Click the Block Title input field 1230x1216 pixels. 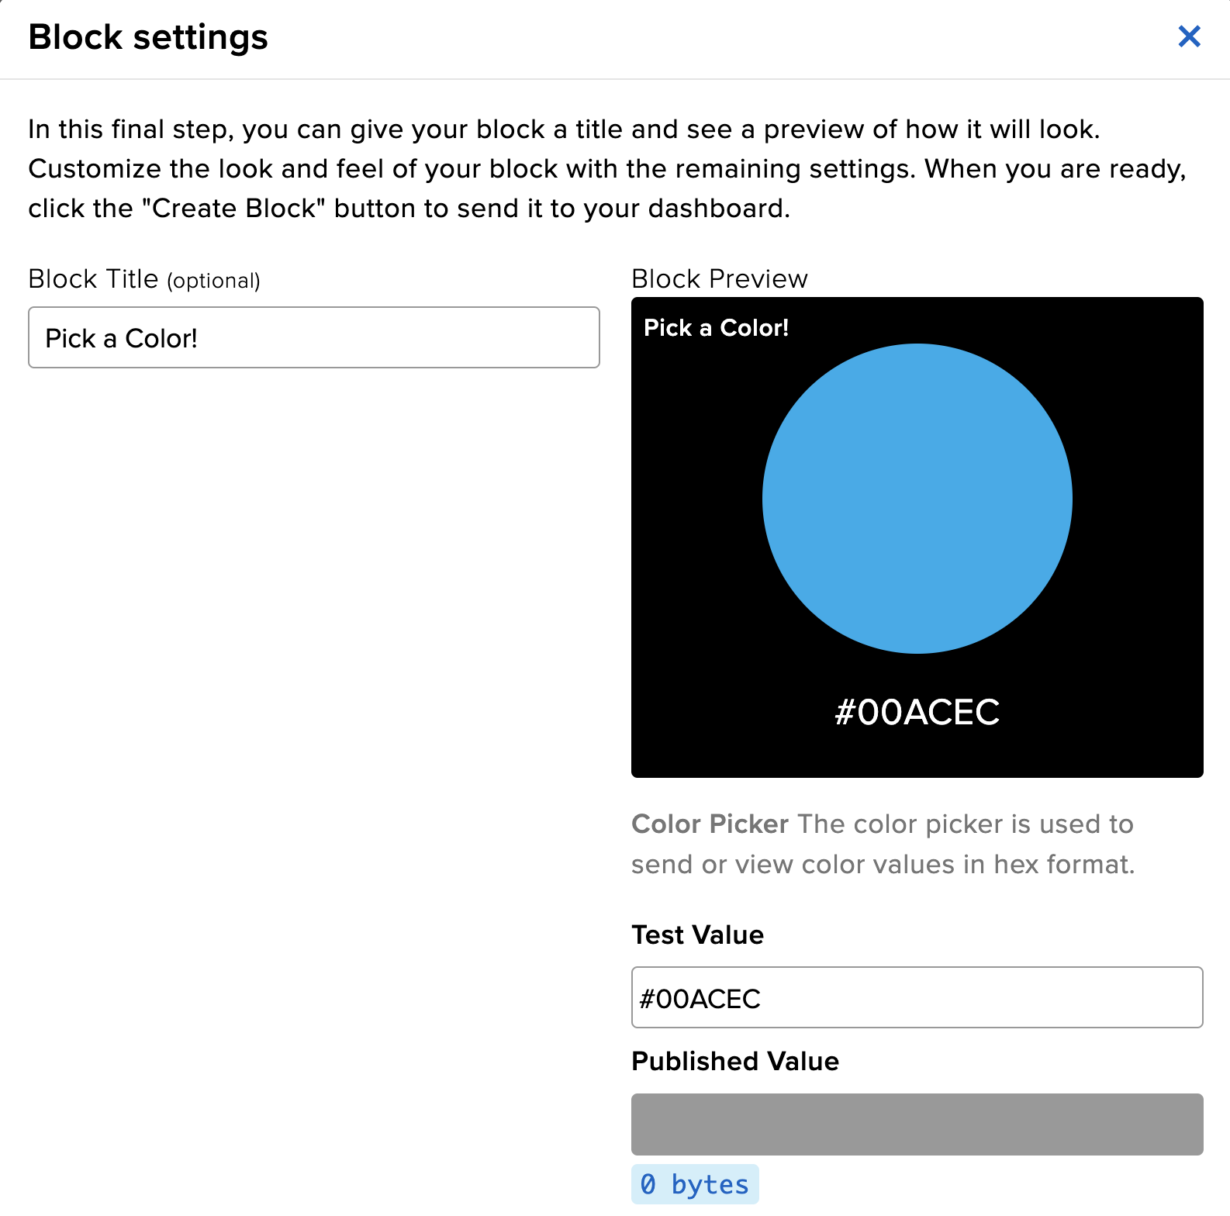pos(313,338)
